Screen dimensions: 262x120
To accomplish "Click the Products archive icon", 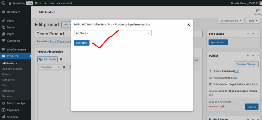I will click(3, 56).
